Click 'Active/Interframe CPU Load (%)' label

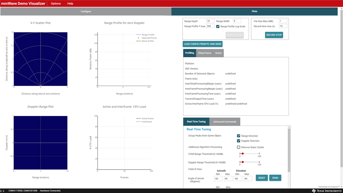(202, 104)
